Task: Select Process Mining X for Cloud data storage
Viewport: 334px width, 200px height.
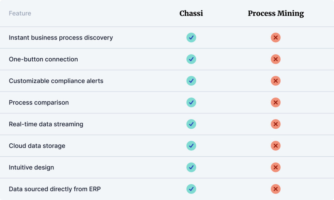Action: click(x=275, y=146)
